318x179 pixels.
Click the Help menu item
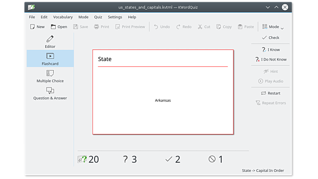[132, 17]
